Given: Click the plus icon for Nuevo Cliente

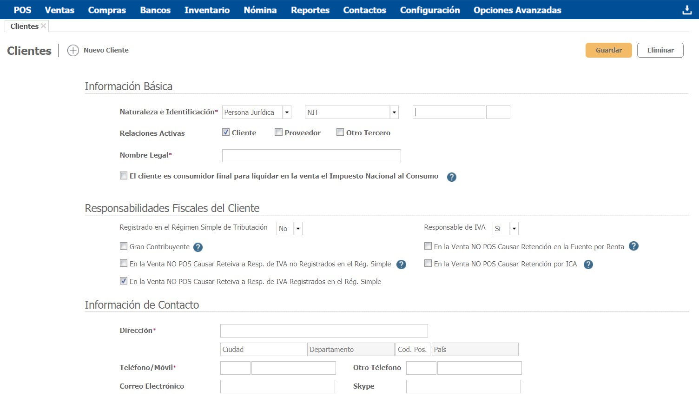Looking at the screenshot, I should (x=73, y=50).
